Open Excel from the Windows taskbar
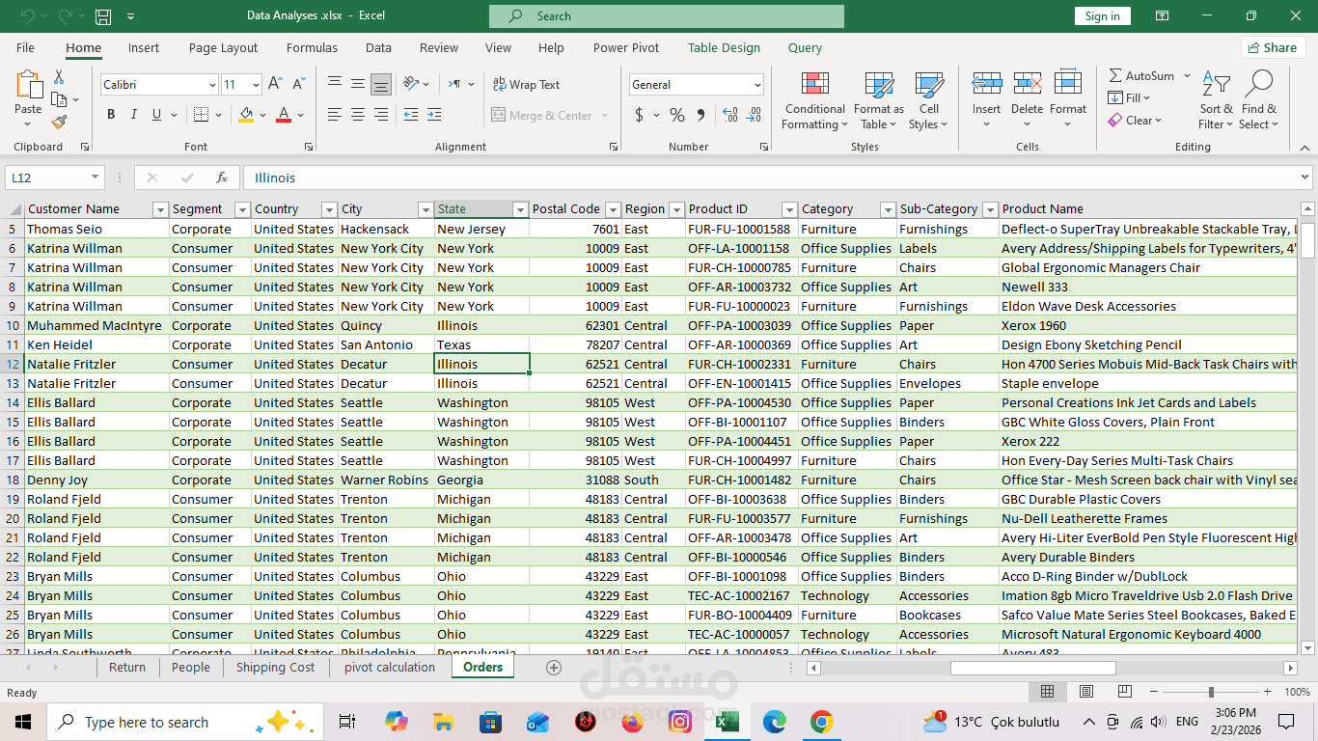Screen dimensions: 1318x741 tap(727, 722)
